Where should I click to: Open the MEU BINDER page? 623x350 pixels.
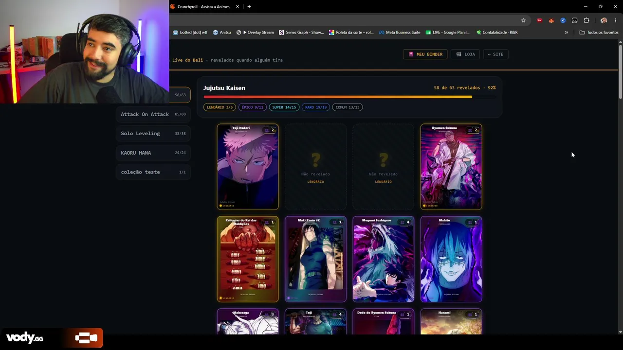click(x=425, y=54)
